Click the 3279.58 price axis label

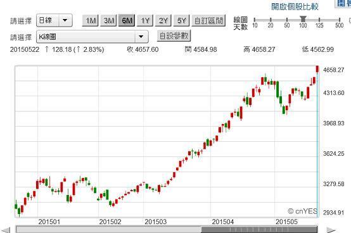point(333,184)
